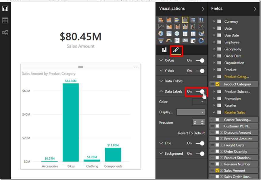The height and width of the screenshot is (180, 261).
Task: Select the slicer visualization
Action: pos(193,41)
